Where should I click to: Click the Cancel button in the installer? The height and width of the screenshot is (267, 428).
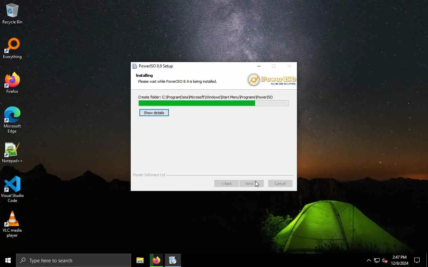(x=280, y=184)
